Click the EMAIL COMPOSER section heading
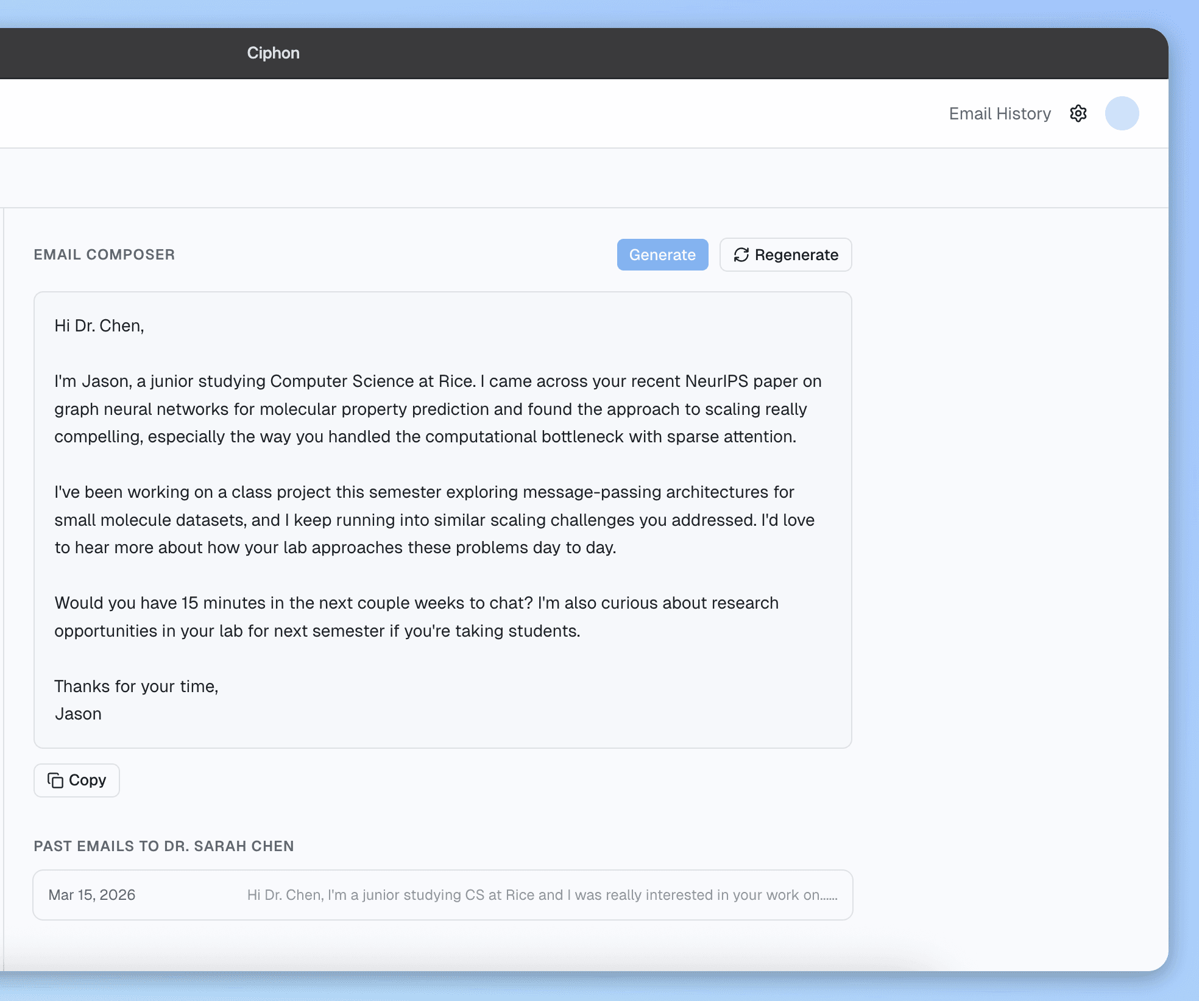The width and height of the screenshot is (1199, 1001). pos(104,255)
